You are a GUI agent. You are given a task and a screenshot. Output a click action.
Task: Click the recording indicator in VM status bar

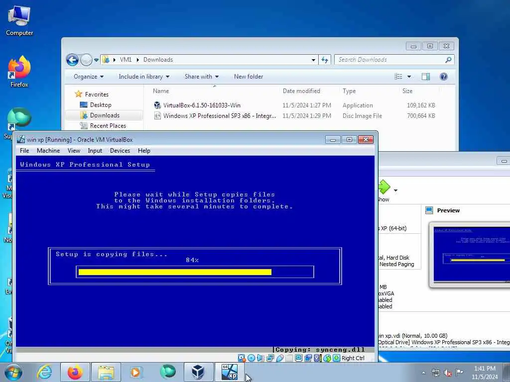pos(308,358)
